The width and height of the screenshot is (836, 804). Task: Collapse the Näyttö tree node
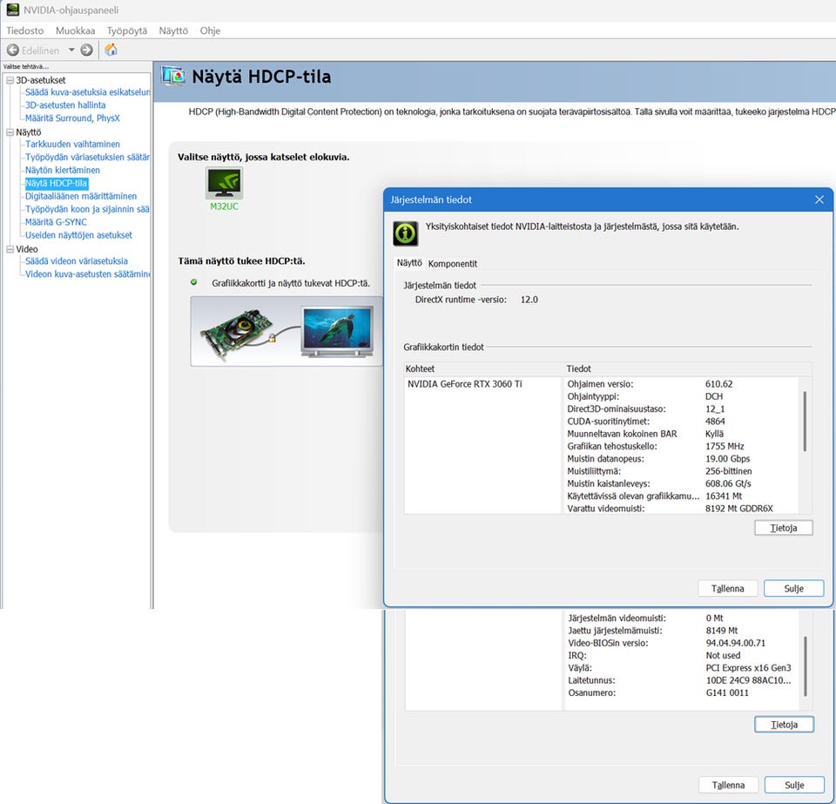click(10, 132)
